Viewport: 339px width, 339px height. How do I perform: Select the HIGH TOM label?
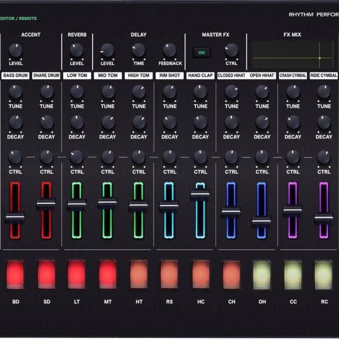pyautogui.click(x=138, y=76)
